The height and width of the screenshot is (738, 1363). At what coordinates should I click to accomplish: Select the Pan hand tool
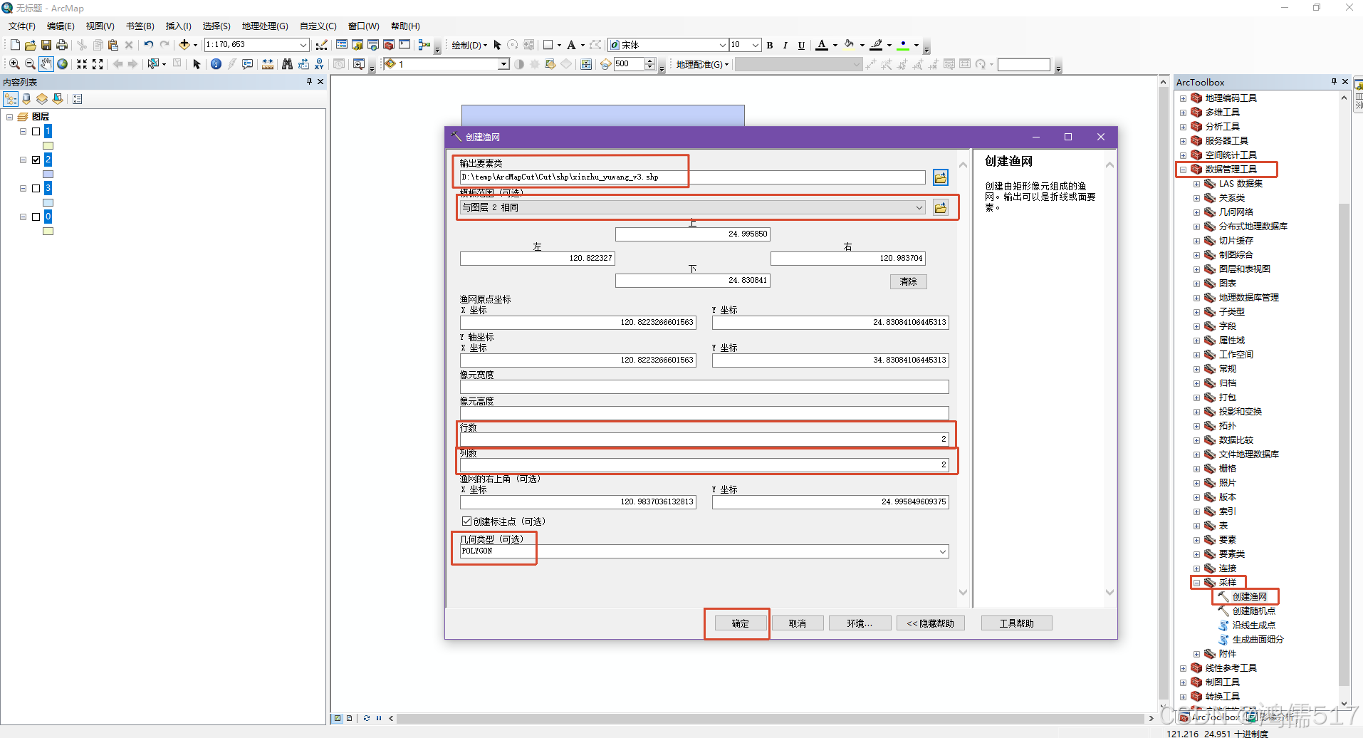(x=46, y=64)
